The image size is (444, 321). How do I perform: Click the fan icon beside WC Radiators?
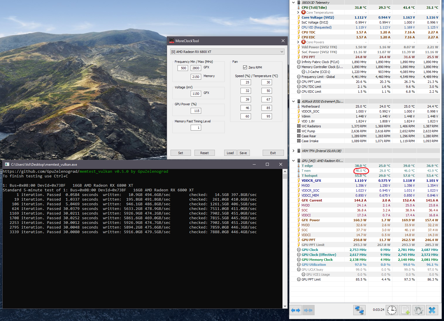pos(299,126)
